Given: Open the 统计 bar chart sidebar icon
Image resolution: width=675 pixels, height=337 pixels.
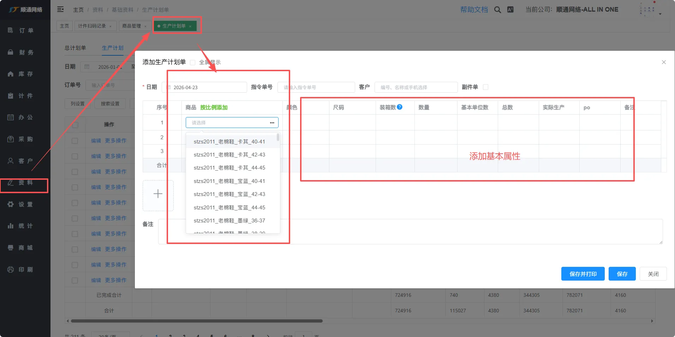Looking at the screenshot, I should coord(11,226).
